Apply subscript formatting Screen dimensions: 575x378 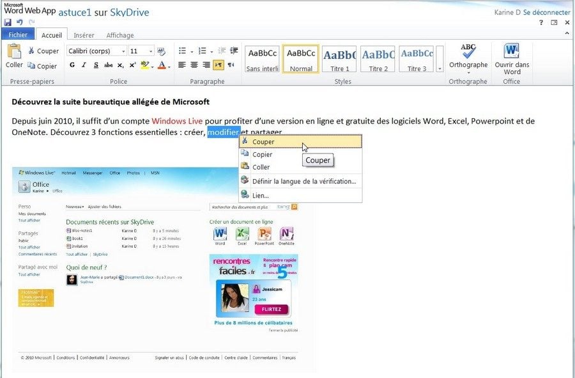click(x=121, y=65)
